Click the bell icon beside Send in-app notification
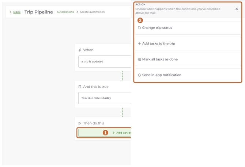The height and width of the screenshot is (167, 245). (x=139, y=75)
